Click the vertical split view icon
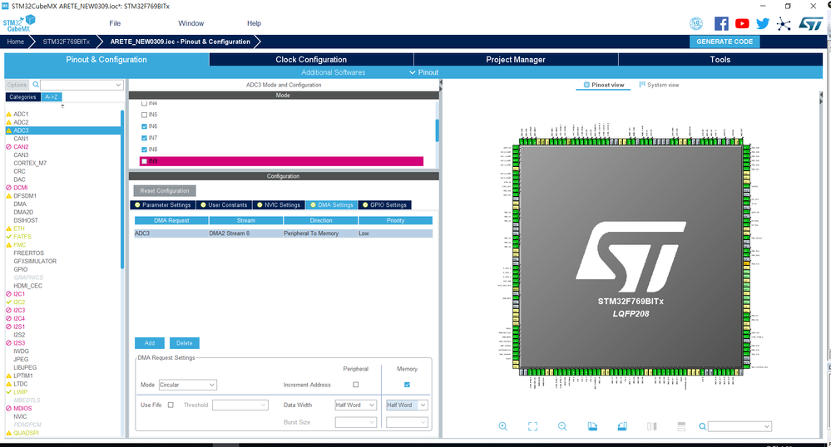 point(652,426)
